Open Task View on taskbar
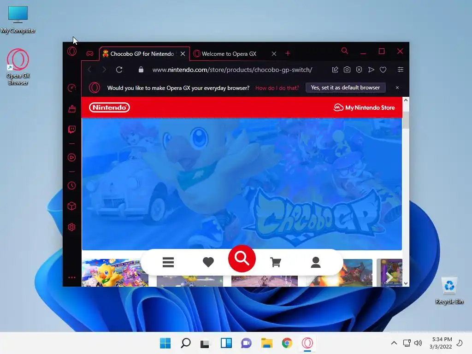Viewport: 472px width, 354px height. (x=206, y=343)
